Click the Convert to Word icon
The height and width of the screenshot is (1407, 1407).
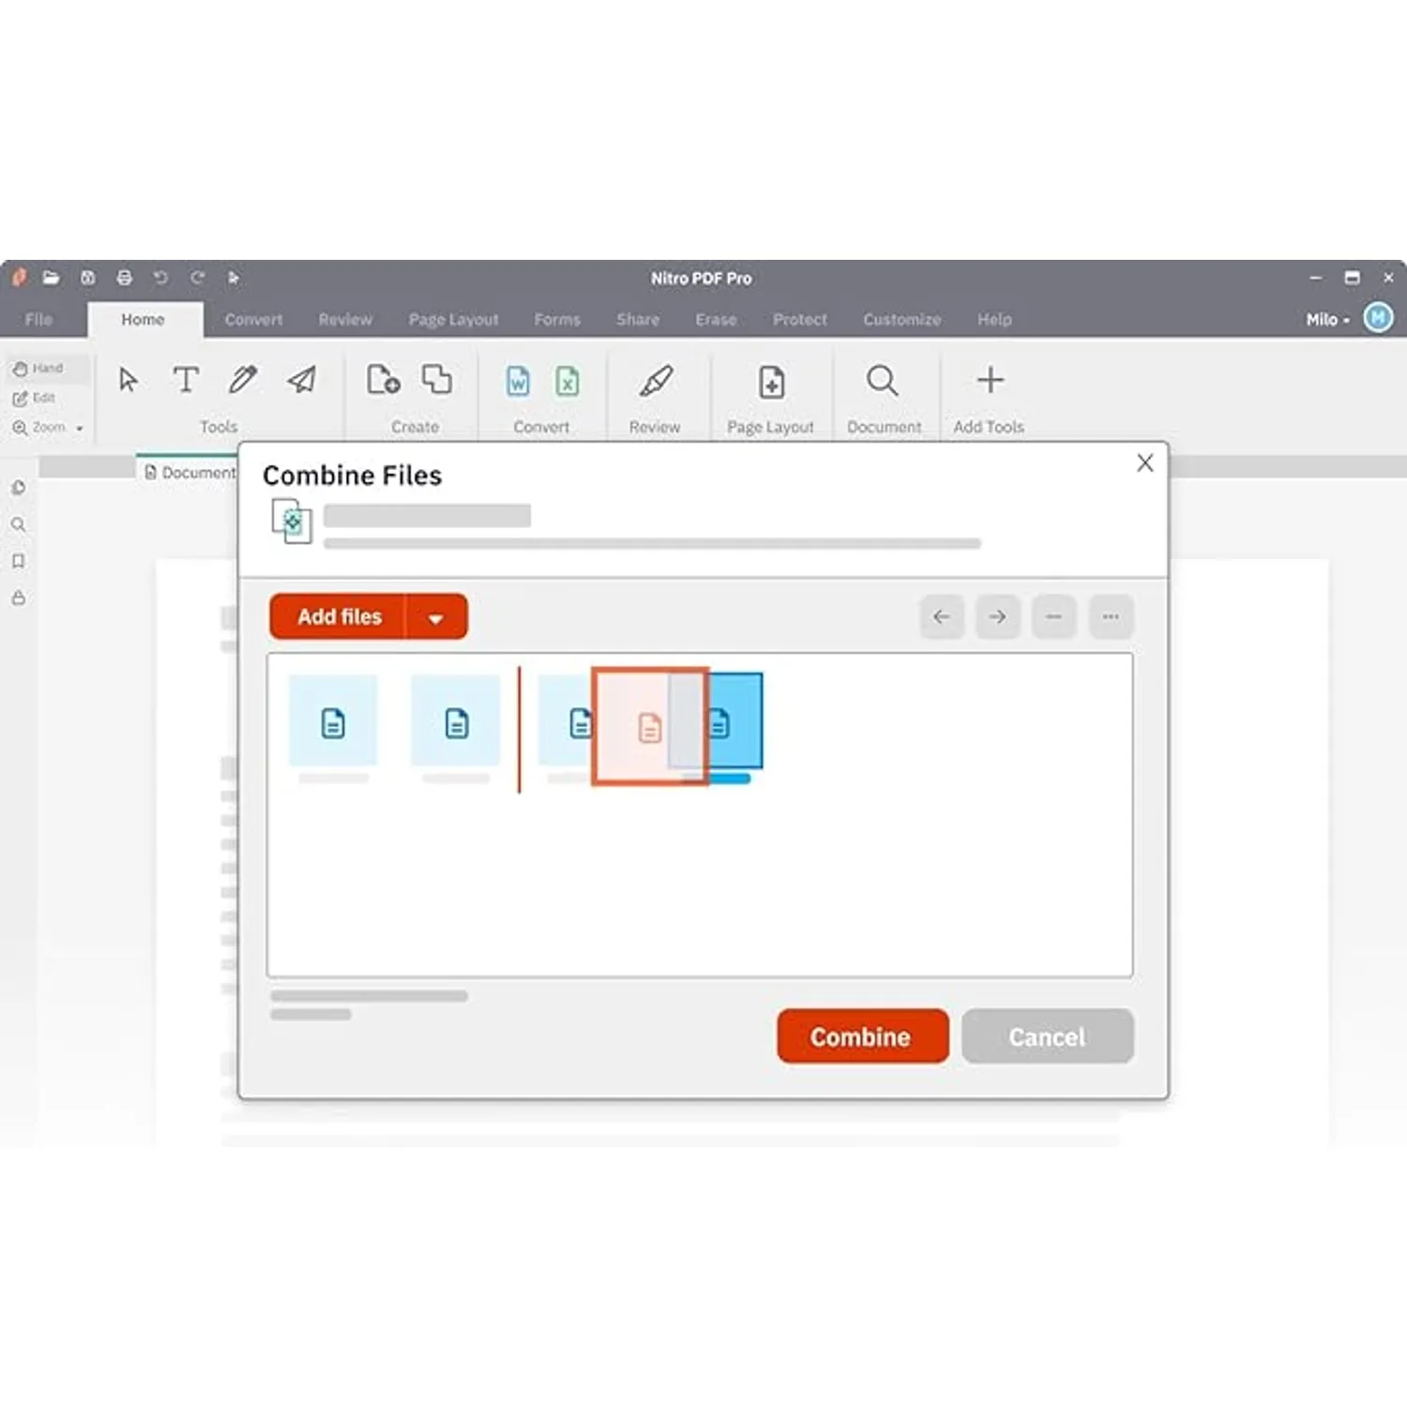click(x=518, y=382)
